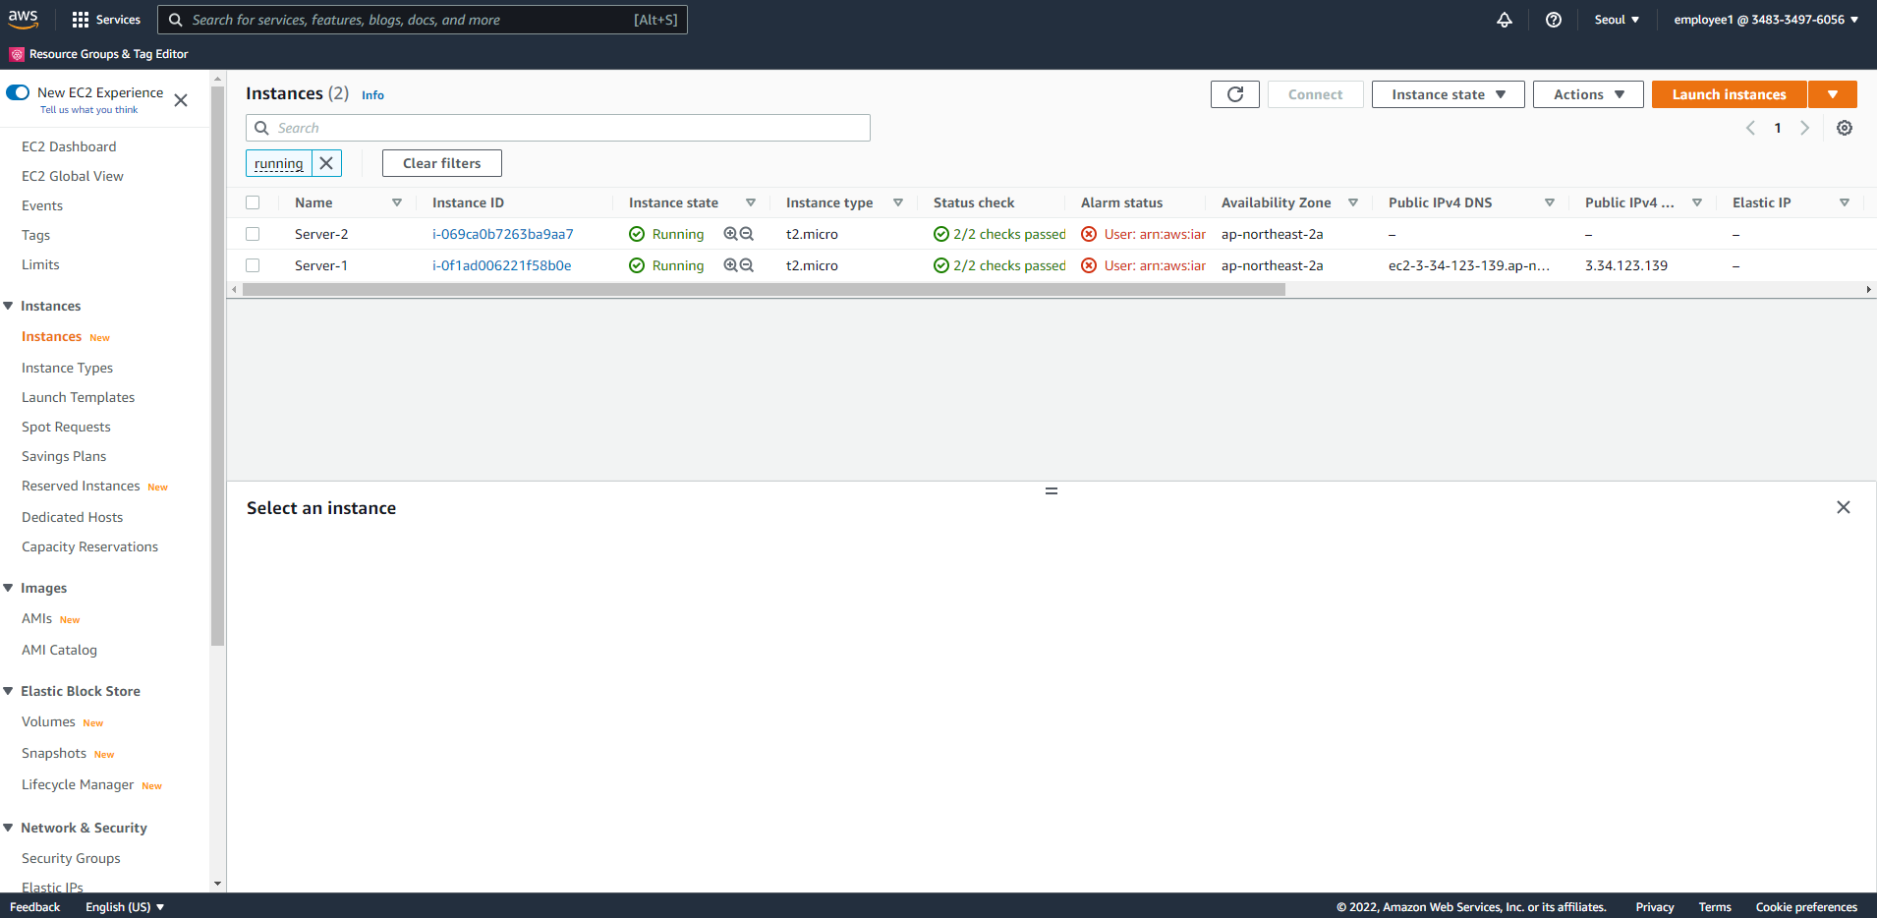Sort by Availability Zone column arrow
This screenshot has width=1877, height=918.
(1353, 202)
